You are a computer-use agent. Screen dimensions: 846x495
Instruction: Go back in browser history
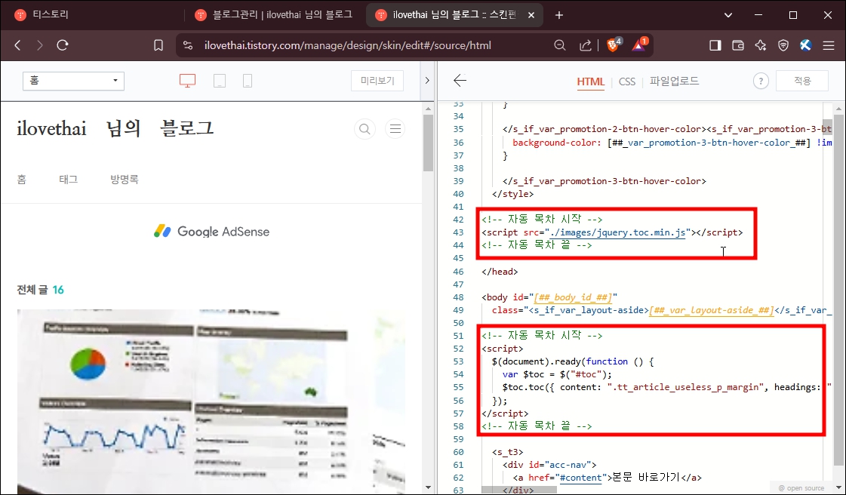tap(18, 45)
